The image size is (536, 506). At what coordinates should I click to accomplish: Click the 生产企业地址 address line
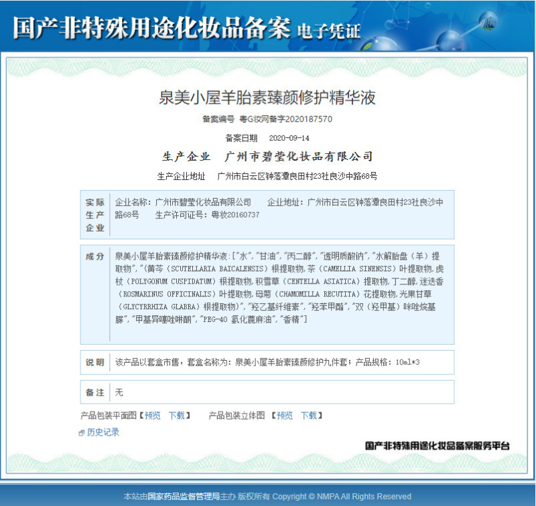click(267, 176)
